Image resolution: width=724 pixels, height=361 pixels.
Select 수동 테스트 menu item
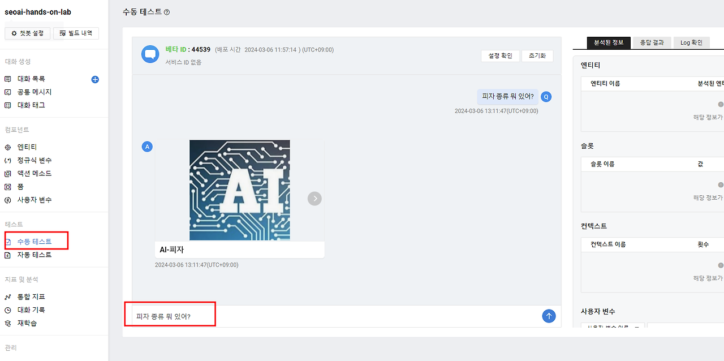coord(35,242)
